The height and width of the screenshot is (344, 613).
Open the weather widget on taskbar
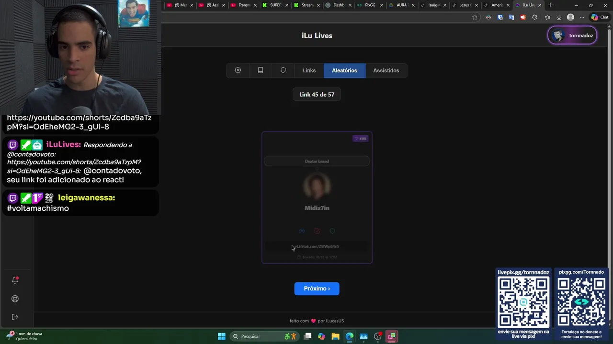pos(24,336)
